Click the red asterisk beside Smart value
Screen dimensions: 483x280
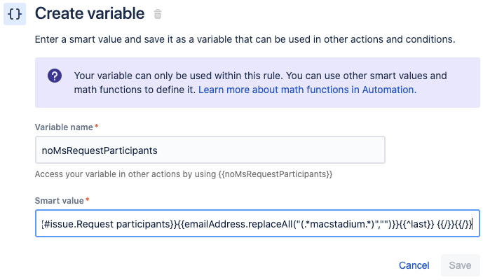coord(88,199)
